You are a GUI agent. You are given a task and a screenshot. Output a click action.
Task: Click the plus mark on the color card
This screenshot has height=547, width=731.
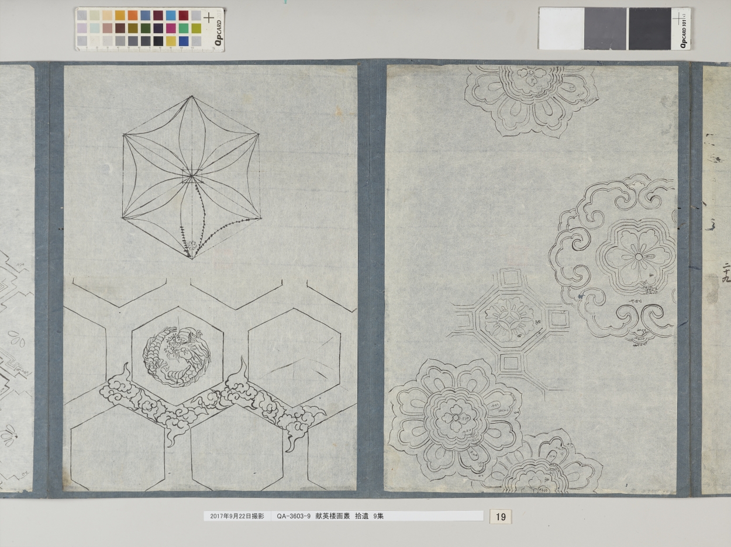tap(209, 18)
